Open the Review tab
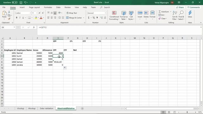 coord(68,7)
